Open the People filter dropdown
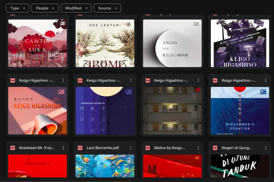Screen dimensions: 274x182 45,8
